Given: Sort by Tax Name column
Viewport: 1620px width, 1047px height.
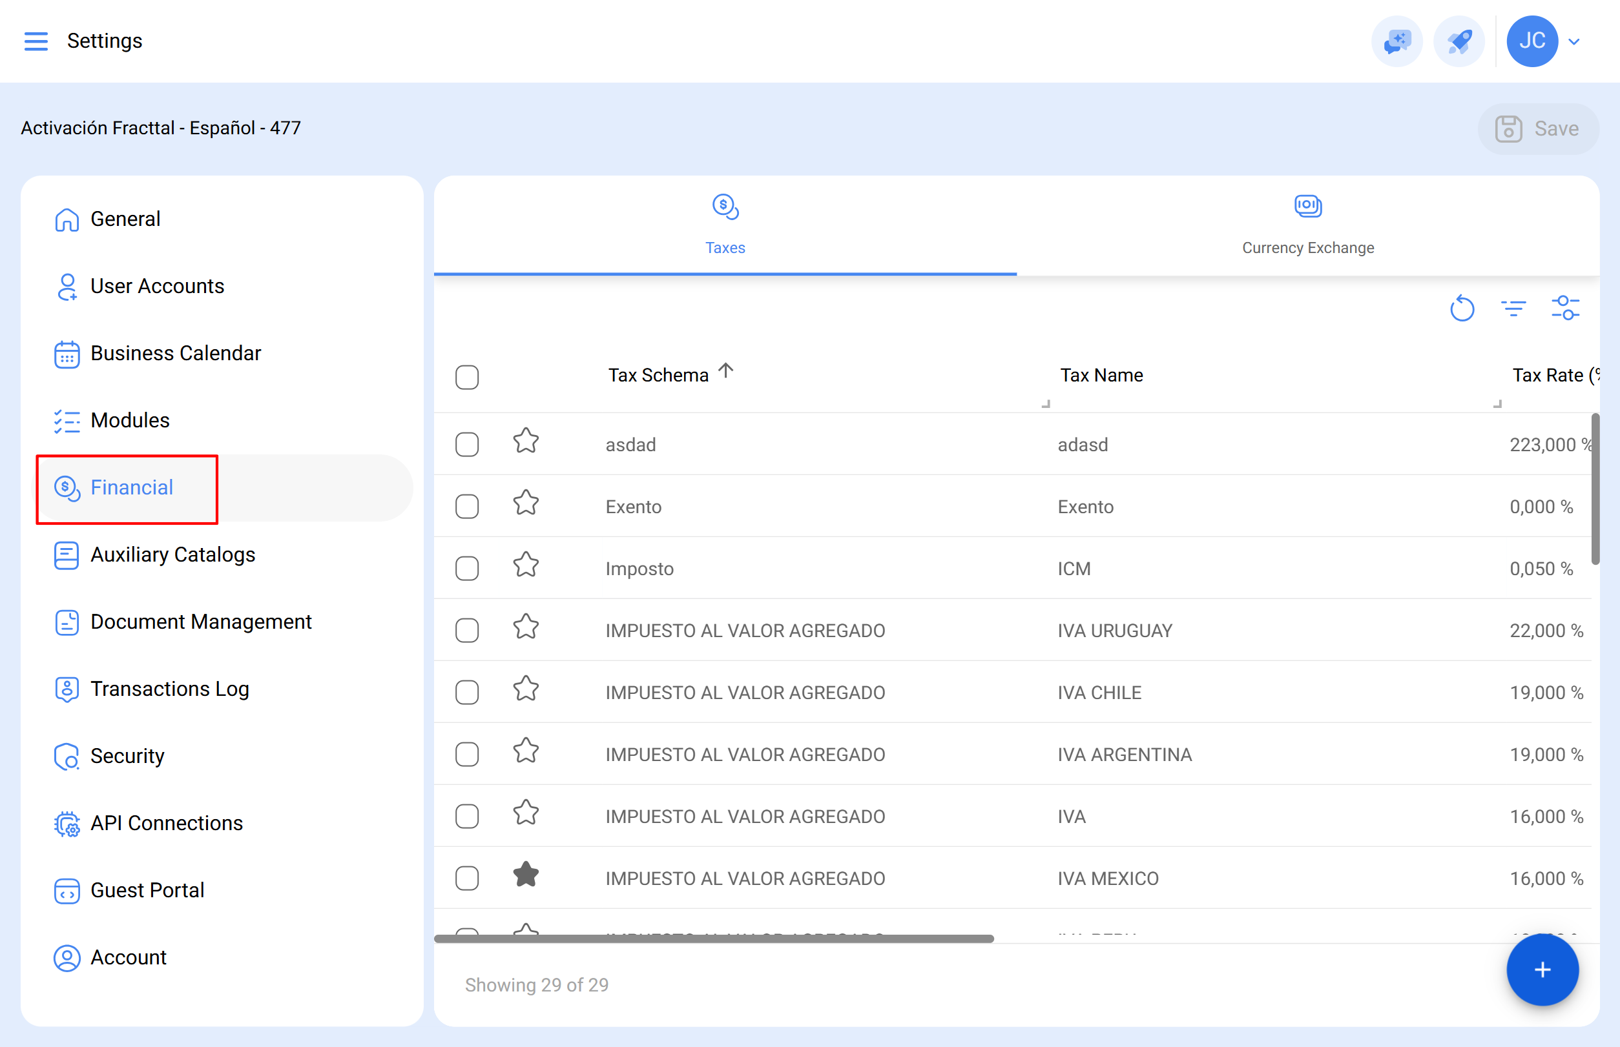Looking at the screenshot, I should 1101,375.
